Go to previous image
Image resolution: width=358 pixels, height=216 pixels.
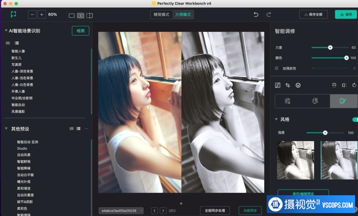tap(155, 210)
